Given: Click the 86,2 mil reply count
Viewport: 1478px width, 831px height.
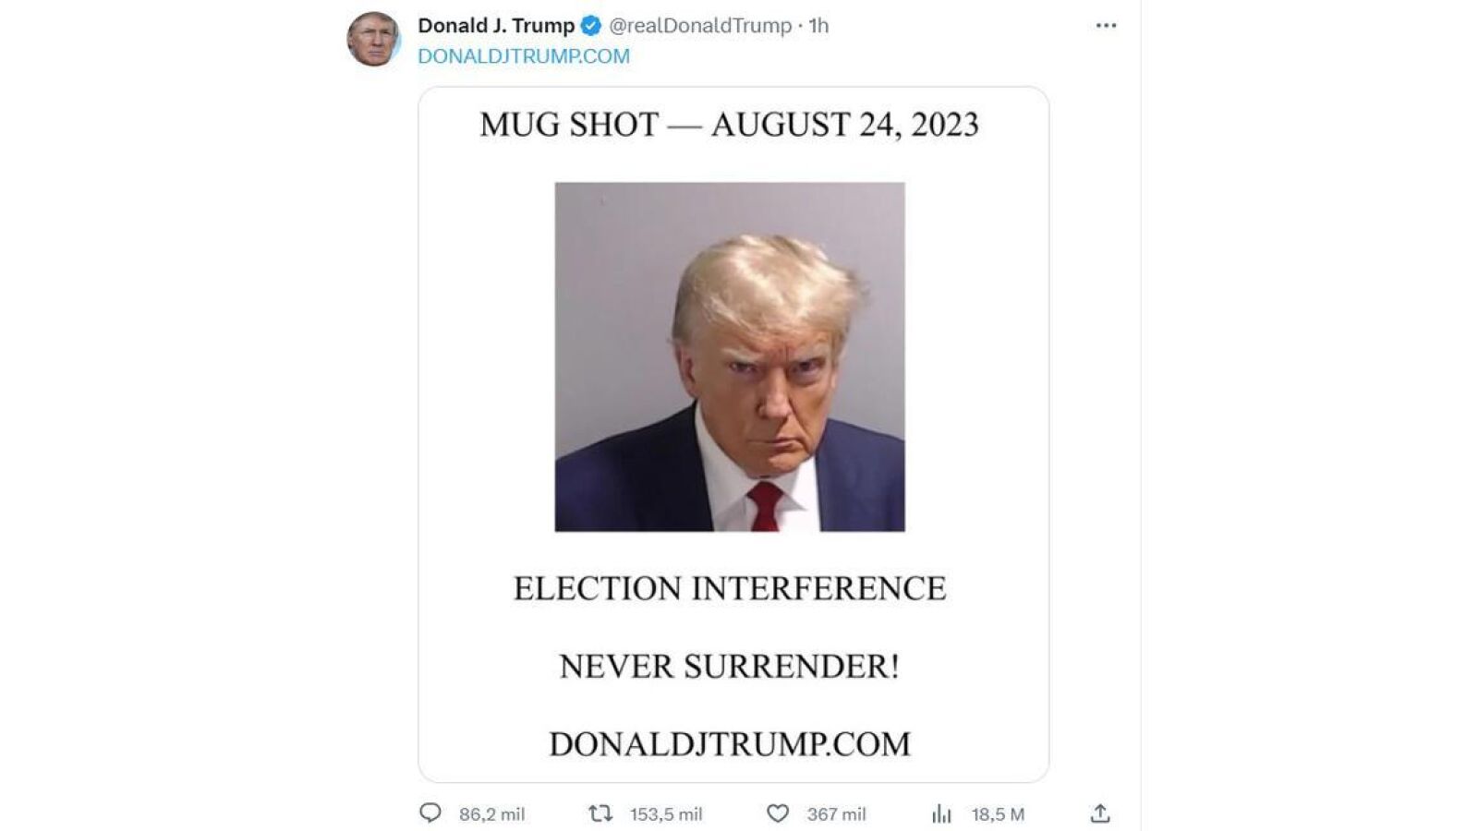Looking at the screenshot, I should pos(491,814).
